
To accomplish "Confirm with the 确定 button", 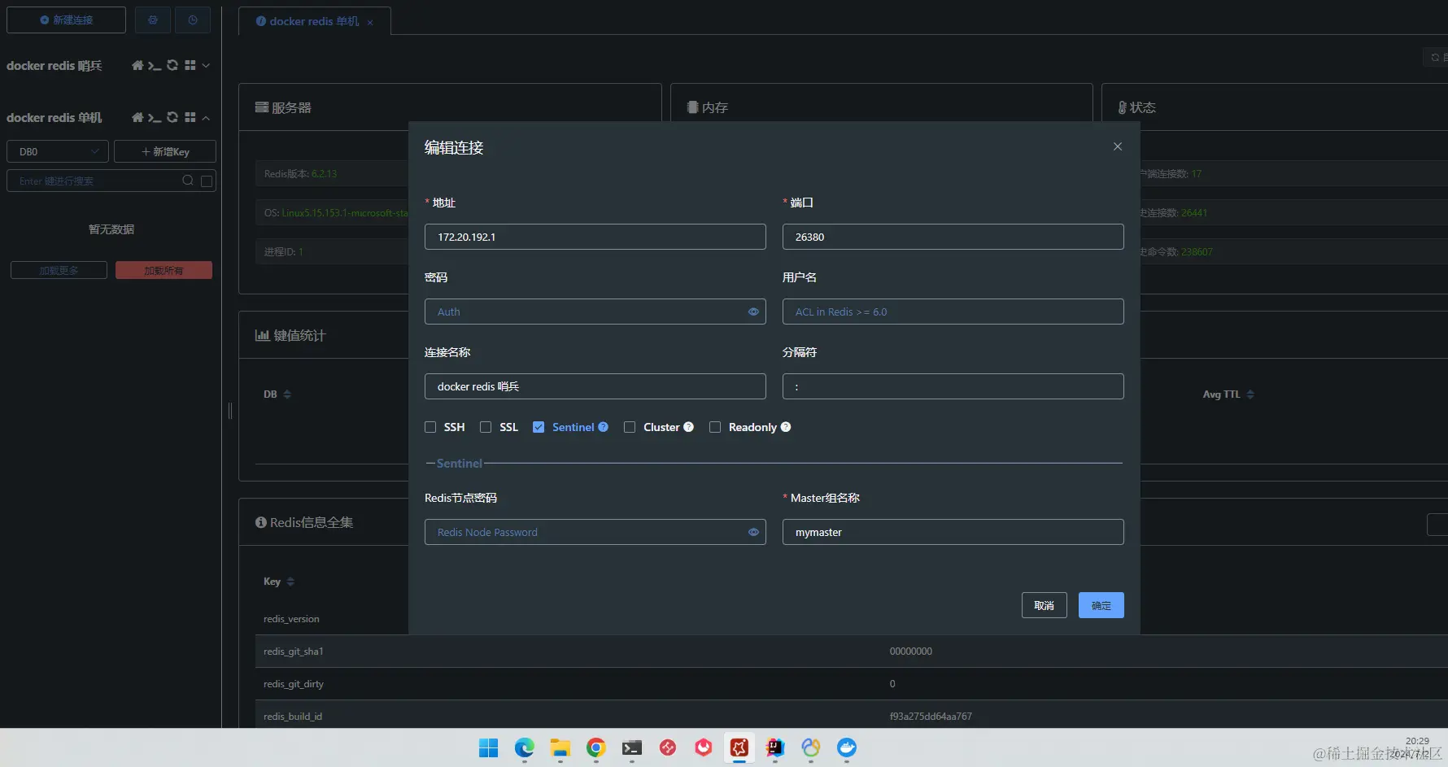I will pos(1101,605).
